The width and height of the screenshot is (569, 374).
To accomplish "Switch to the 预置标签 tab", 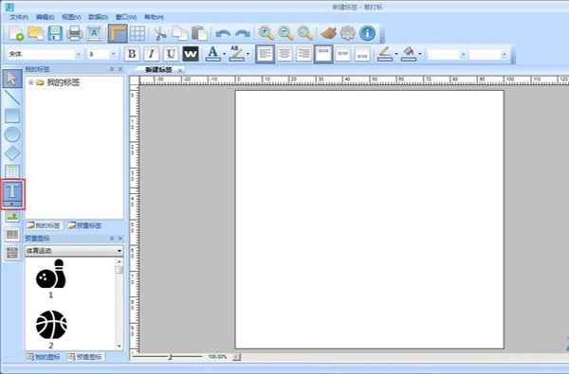I will click(x=84, y=225).
